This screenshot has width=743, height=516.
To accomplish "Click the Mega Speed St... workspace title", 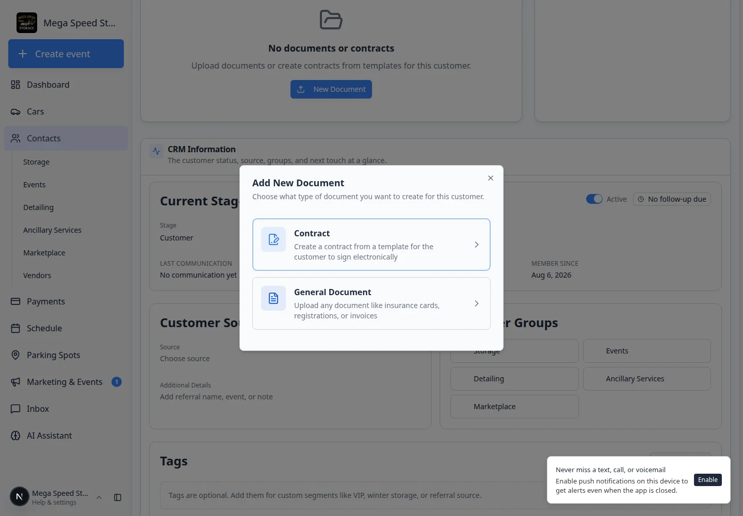I will (79, 23).
